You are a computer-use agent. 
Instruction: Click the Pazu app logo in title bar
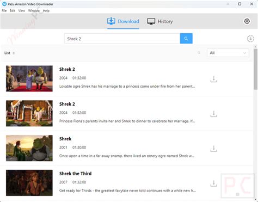4,4
